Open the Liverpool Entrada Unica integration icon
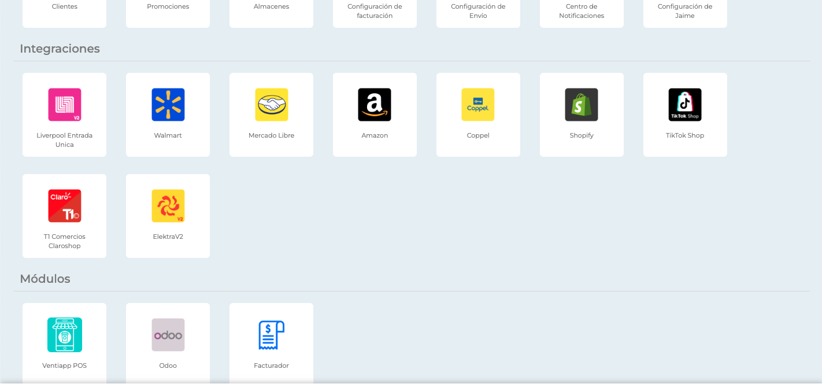822x384 pixels. pos(64,105)
